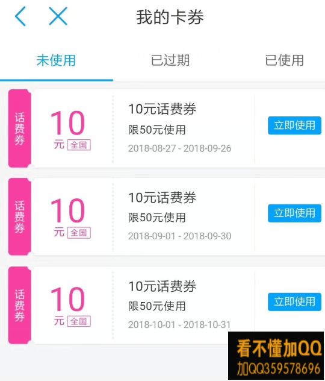Close the page with the X icon
Image resolution: width=325 pixels, height=381 pixels.
pos(58,16)
